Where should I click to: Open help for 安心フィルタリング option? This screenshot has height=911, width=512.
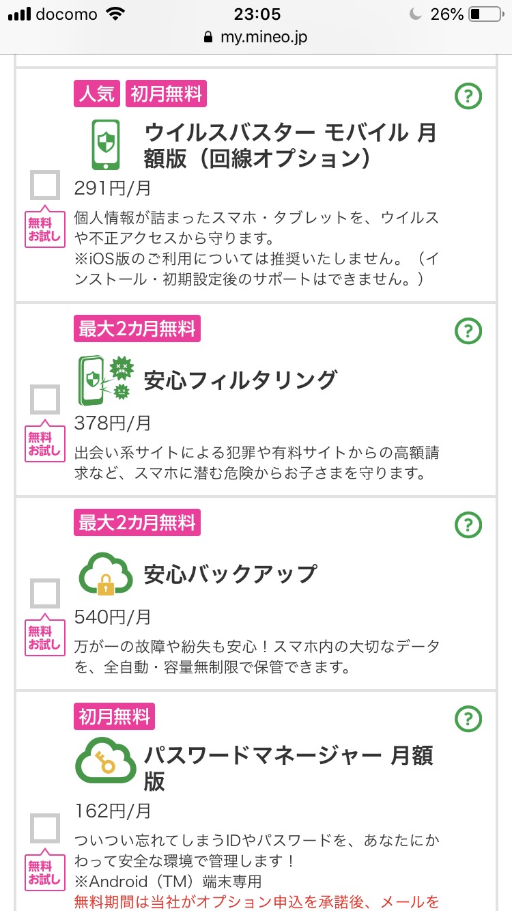pos(468,331)
